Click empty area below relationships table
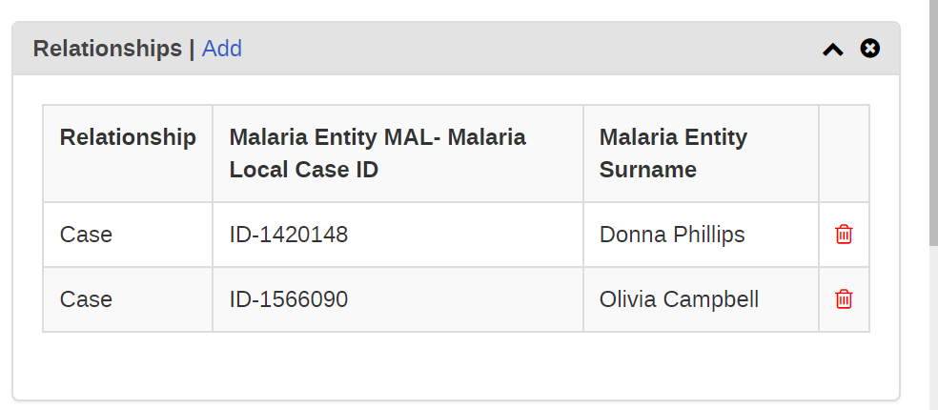 (x=456, y=365)
